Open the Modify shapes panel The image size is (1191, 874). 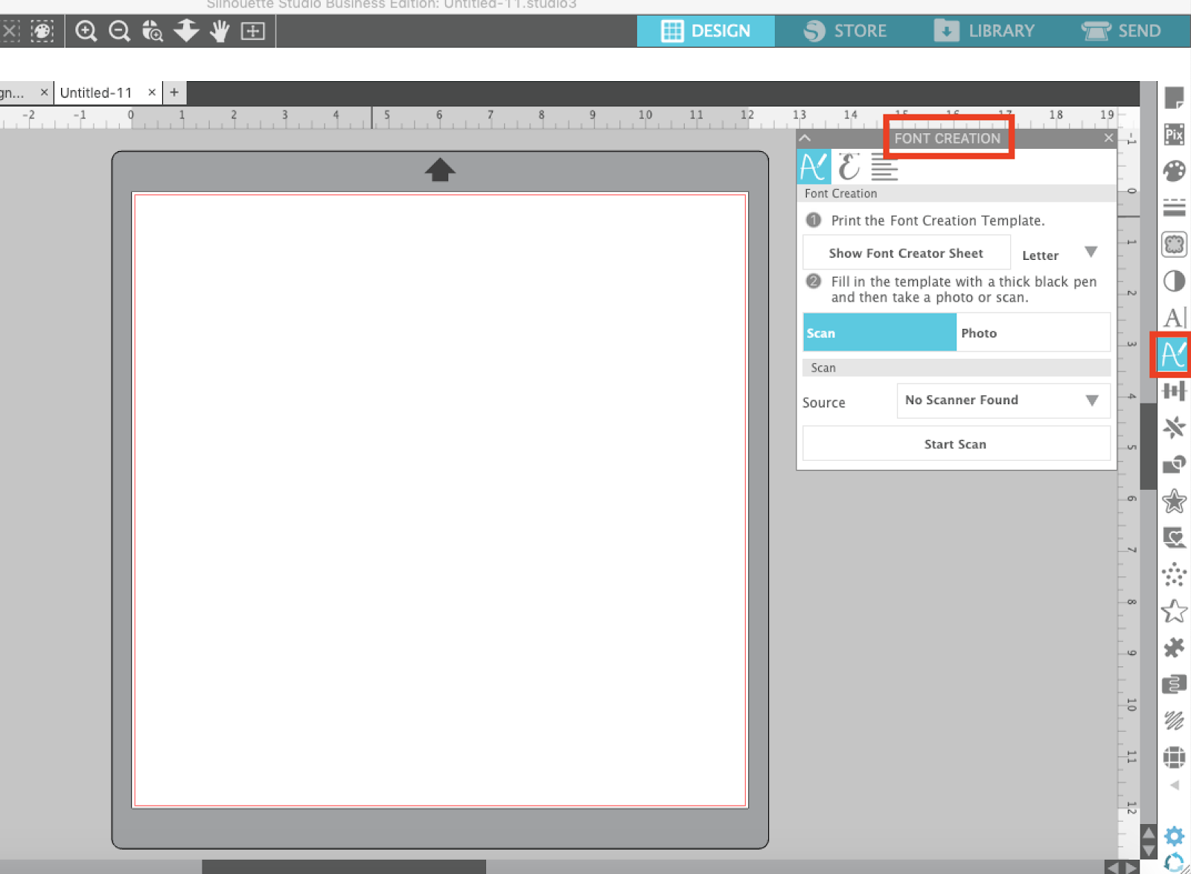[x=1174, y=465]
